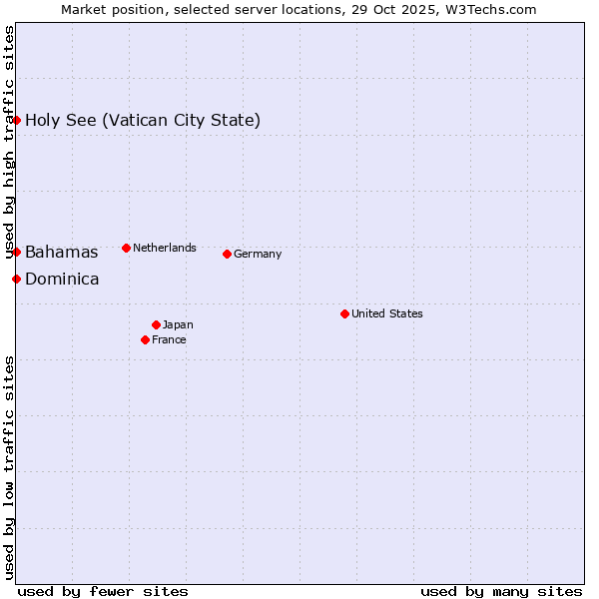Select the "Dominica" text label

(x=62, y=279)
